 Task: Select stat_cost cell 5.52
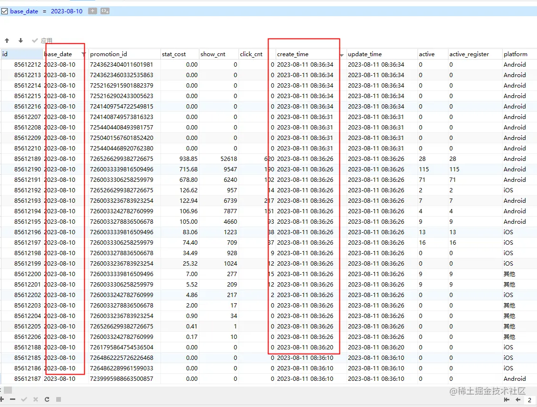(180, 285)
